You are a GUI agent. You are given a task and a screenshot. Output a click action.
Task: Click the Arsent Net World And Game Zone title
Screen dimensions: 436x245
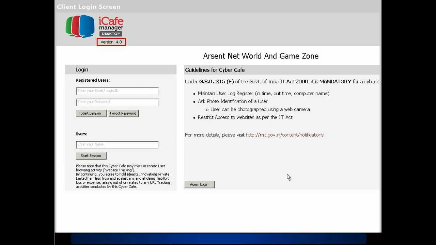point(261,56)
